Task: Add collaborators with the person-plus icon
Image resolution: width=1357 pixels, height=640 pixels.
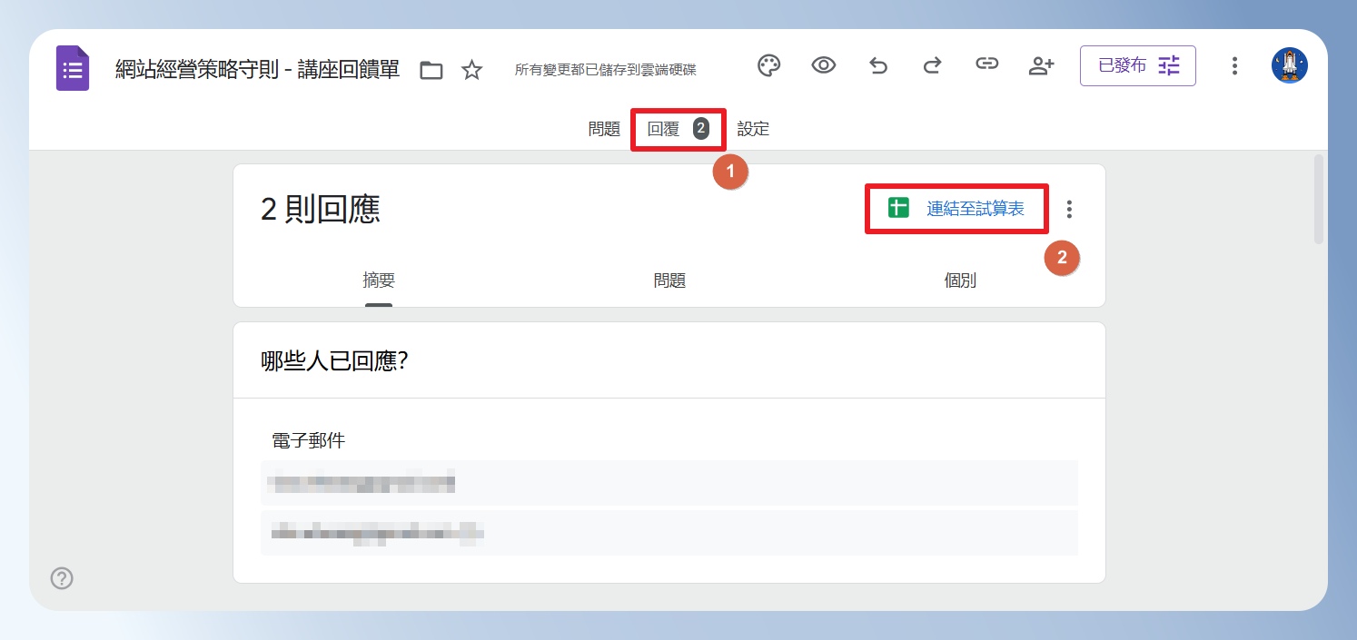Action: pos(1041,65)
